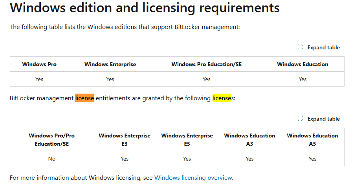
Task: Click the Windows Pro/Pro Education/SE header cell
Action: pyautogui.click(x=51, y=140)
